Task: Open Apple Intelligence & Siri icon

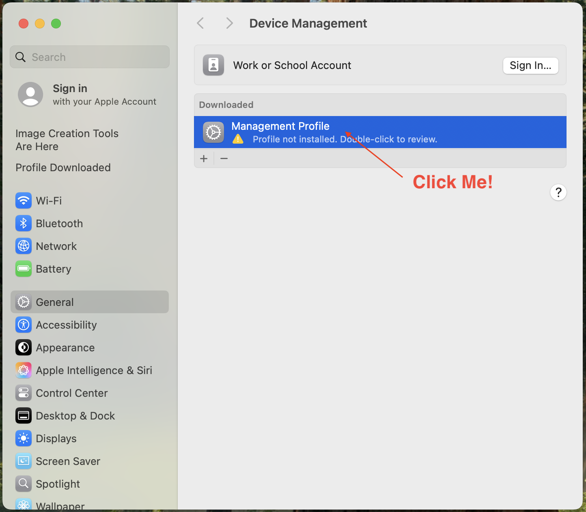Action: coord(24,370)
